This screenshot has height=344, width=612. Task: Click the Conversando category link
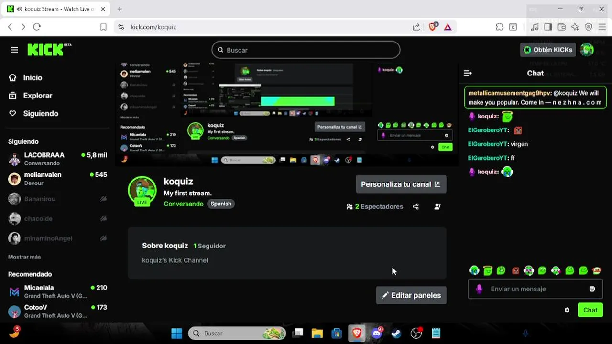tap(184, 204)
